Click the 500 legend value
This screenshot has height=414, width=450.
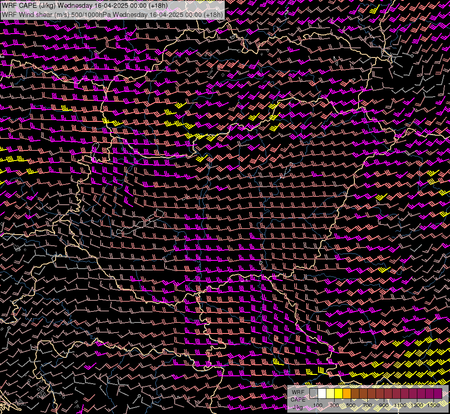(351, 405)
